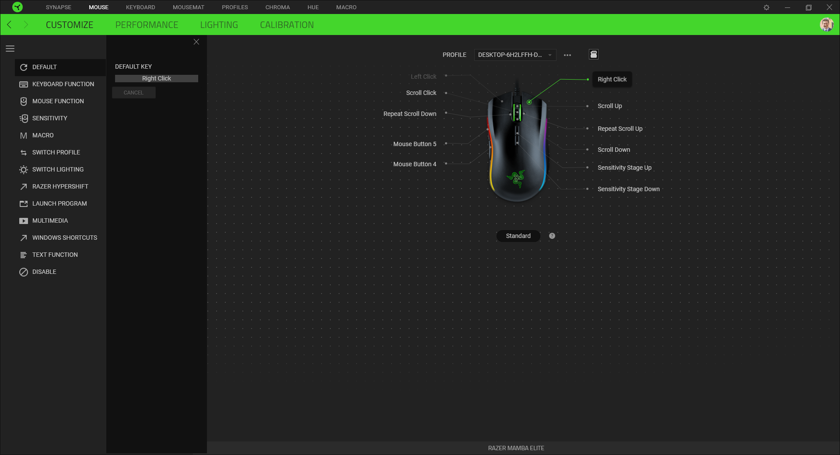Select Macro function icon
Viewport: 840px width, 455px height.
coord(24,136)
